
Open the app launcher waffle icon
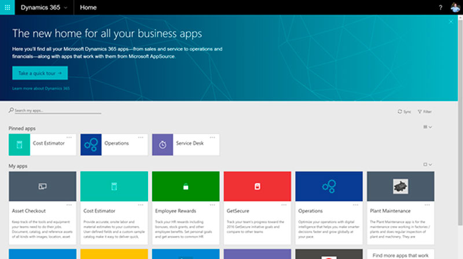pos(8,8)
